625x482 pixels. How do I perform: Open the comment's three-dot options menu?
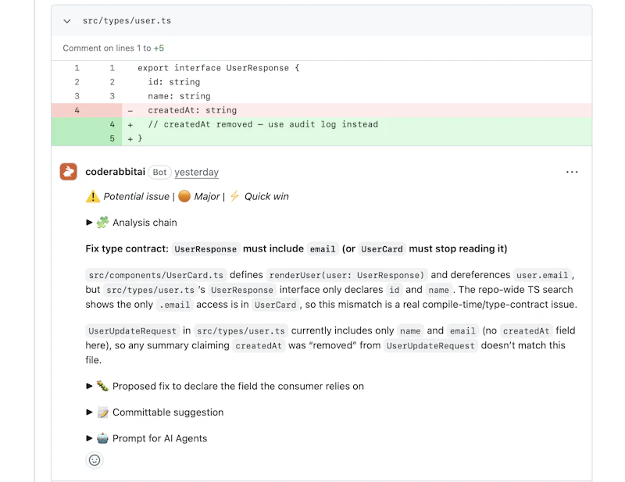point(572,172)
